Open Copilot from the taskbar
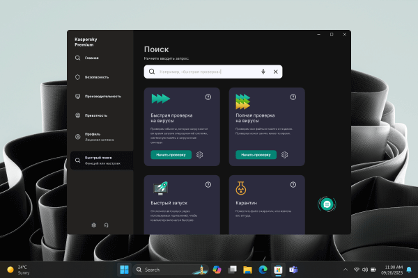This screenshot has height=278, width=418. point(217,270)
